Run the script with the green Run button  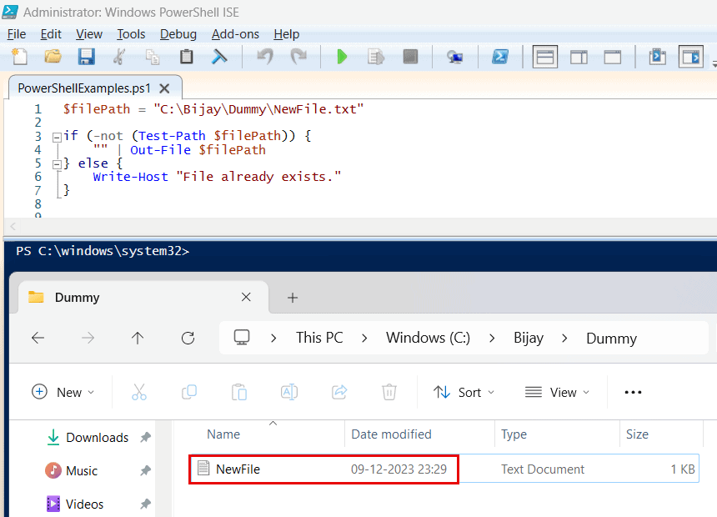tap(342, 57)
